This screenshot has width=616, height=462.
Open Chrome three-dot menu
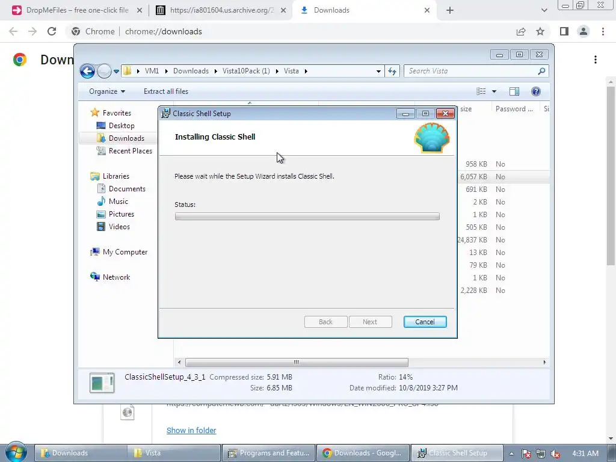click(x=603, y=31)
